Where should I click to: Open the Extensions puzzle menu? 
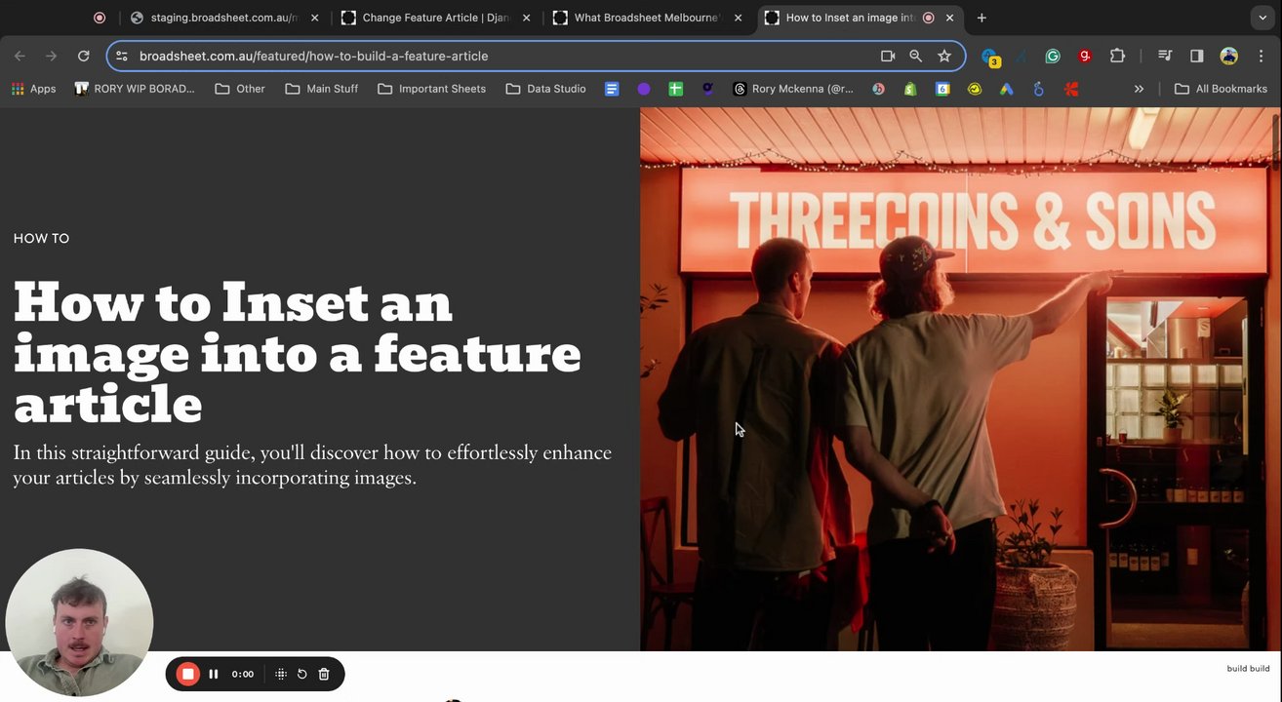tap(1118, 57)
